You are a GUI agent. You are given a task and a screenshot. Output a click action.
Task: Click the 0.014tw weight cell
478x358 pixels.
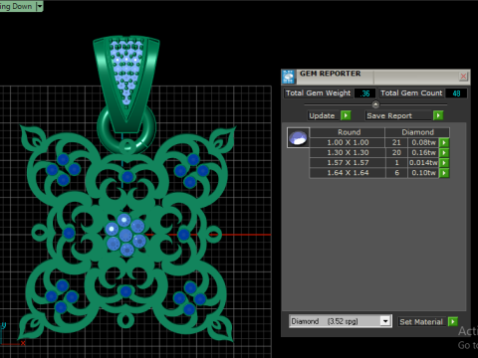click(x=423, y=163)
